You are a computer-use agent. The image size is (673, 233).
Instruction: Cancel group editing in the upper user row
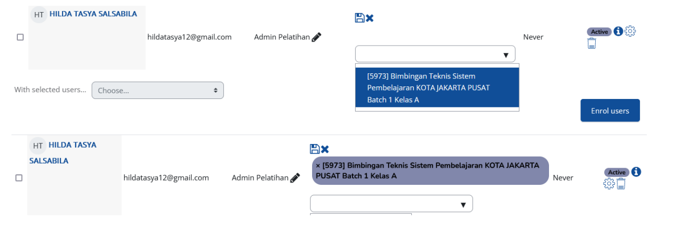click(370, 18)
